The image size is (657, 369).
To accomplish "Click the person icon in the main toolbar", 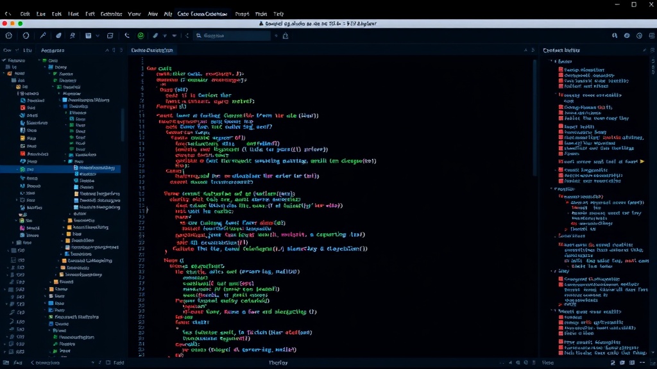I will pos(73,36).
